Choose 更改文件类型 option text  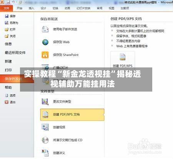(x=62, y=102)
